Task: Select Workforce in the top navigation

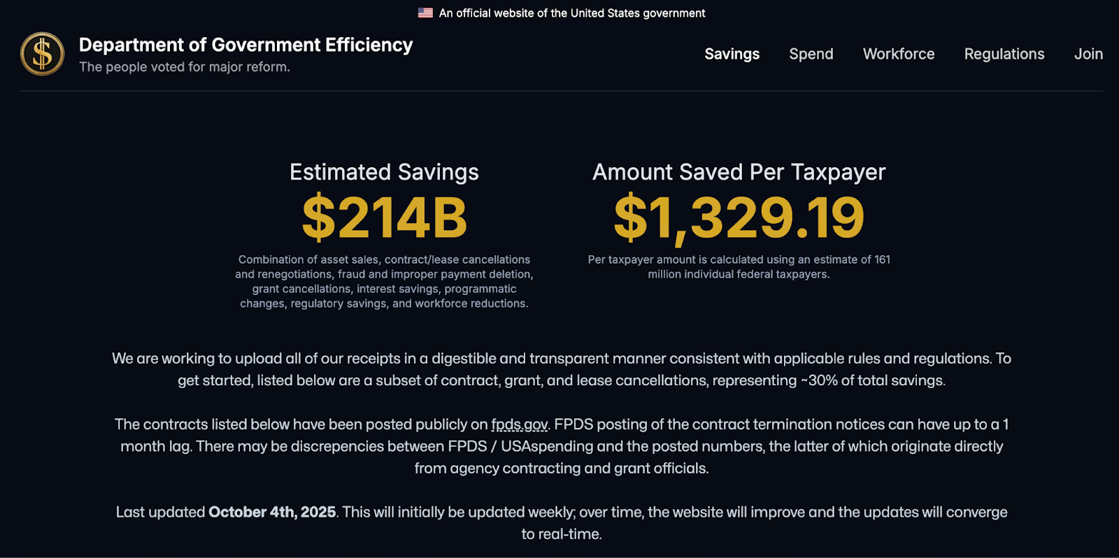Action: 898,54
